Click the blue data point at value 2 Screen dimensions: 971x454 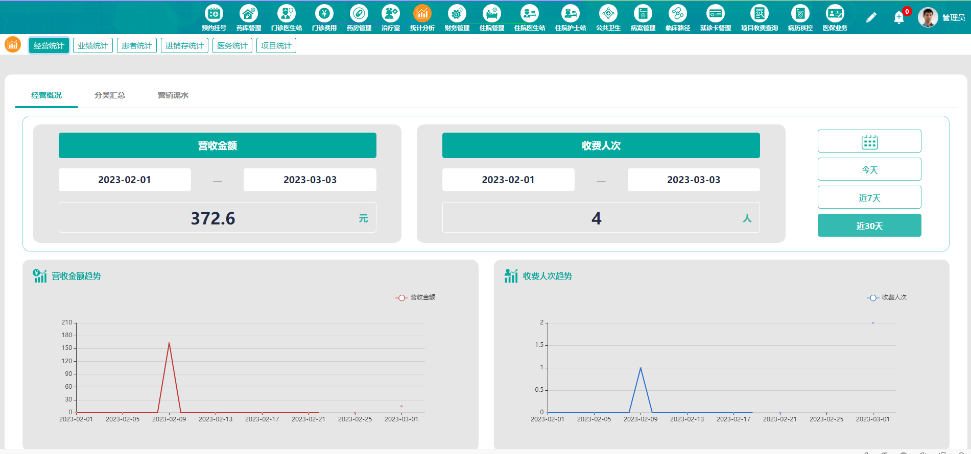tap(873, 323)
